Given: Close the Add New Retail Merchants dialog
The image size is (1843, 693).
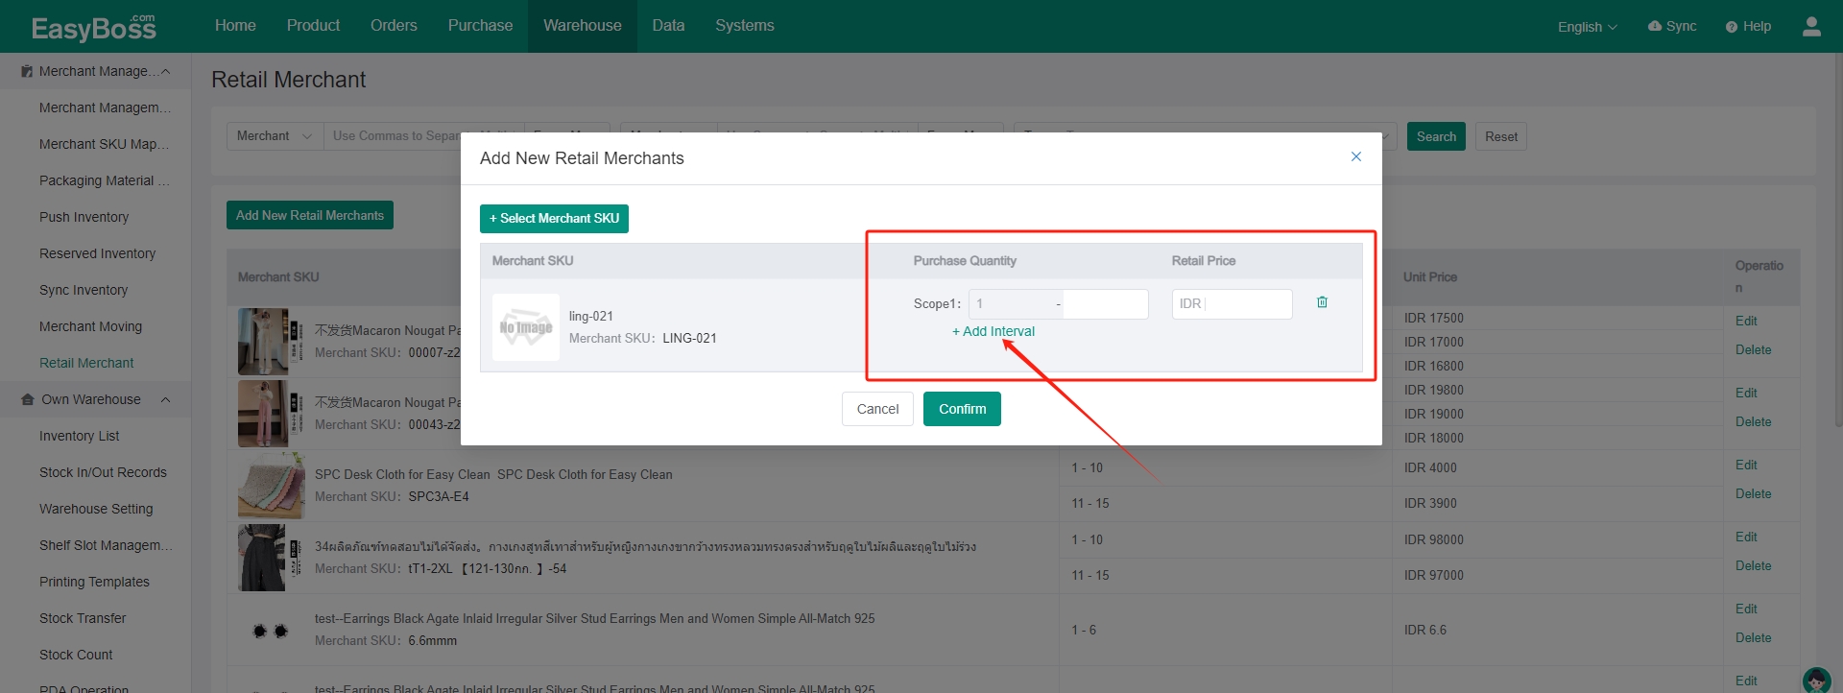Looking at the screenshot, I should [x=1356, y=156].
